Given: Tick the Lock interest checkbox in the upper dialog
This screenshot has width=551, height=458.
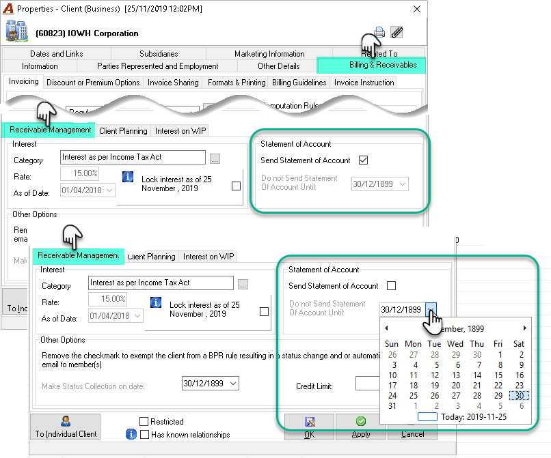Looking at the screenshot, I should click(x=236, y=186).
